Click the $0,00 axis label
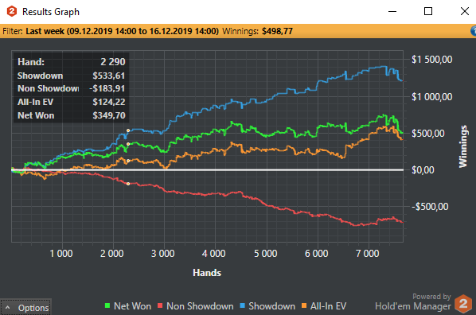Viewport: 476px width, 315px height. pos(423,170)
